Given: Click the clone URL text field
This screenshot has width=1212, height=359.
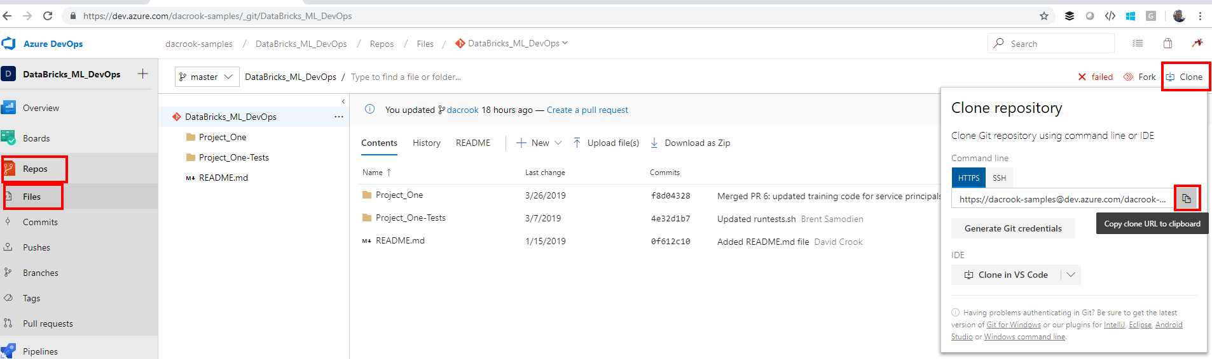Looking at the screenshot, I should (1063, 199).
